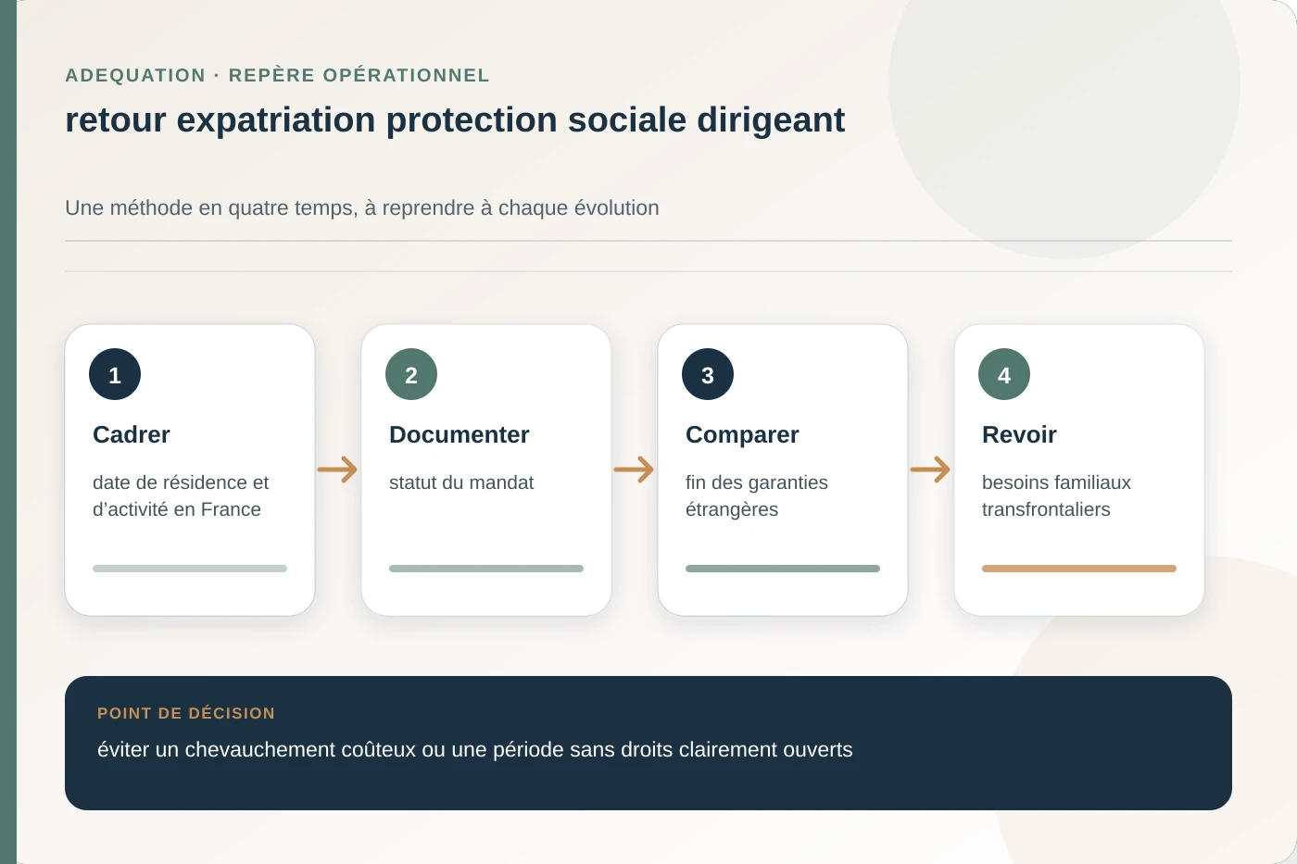Click the 'statut du mandat' text

(x=461, y=482)
